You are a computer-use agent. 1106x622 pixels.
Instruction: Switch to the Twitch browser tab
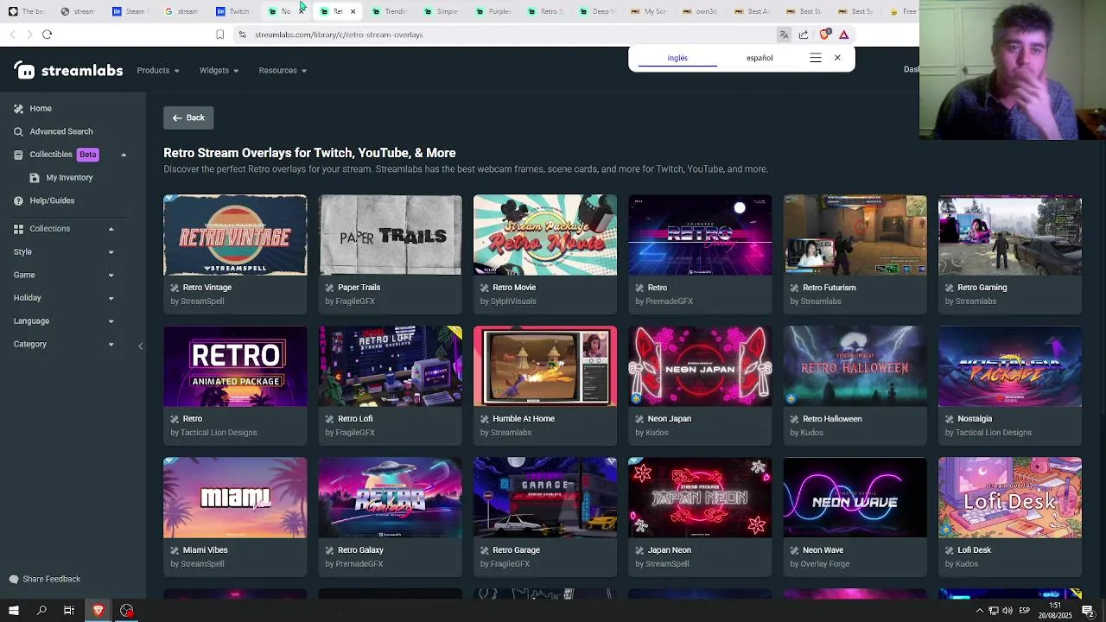pos(233,11)
